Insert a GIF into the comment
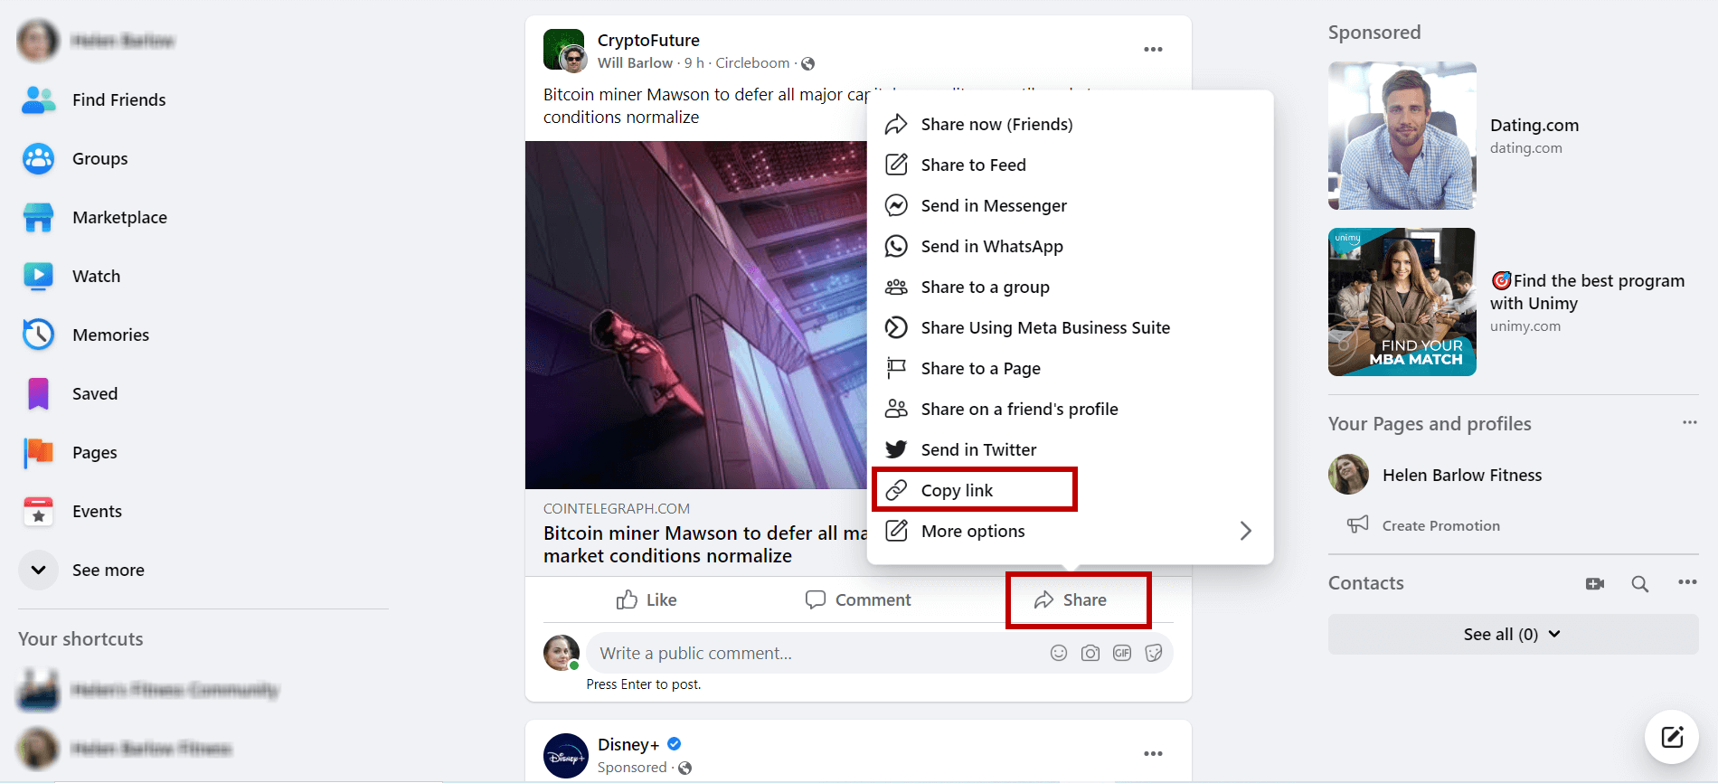Image resolution: width=1718 pixels, height=783 pixels. [1121, 652]
